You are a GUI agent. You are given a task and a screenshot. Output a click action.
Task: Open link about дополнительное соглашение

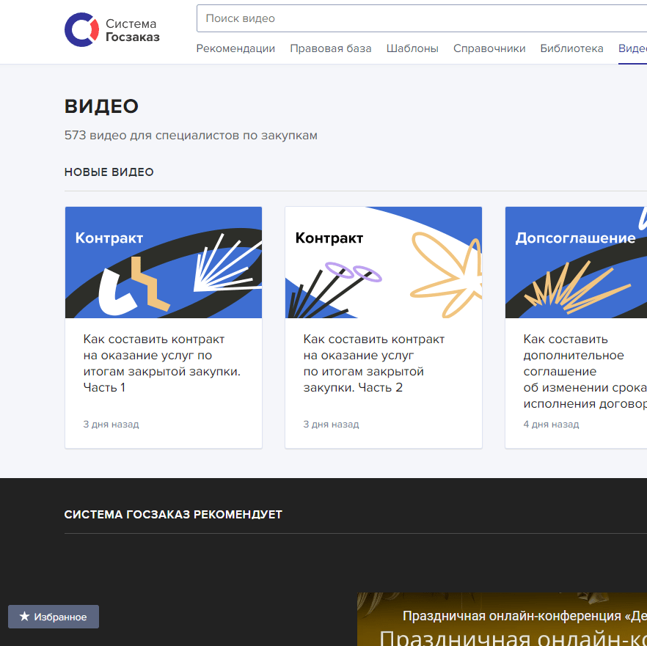(585, 371)
